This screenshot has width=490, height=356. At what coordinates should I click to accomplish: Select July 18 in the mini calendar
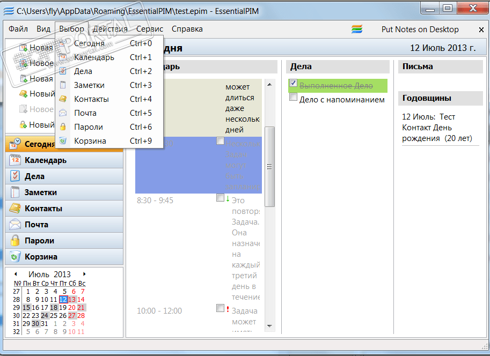[54, 308]
